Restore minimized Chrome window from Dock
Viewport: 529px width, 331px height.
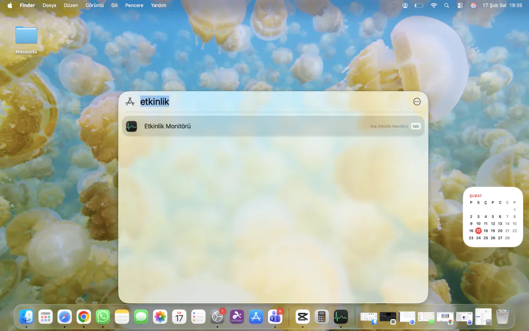click(x=445, y=318)
